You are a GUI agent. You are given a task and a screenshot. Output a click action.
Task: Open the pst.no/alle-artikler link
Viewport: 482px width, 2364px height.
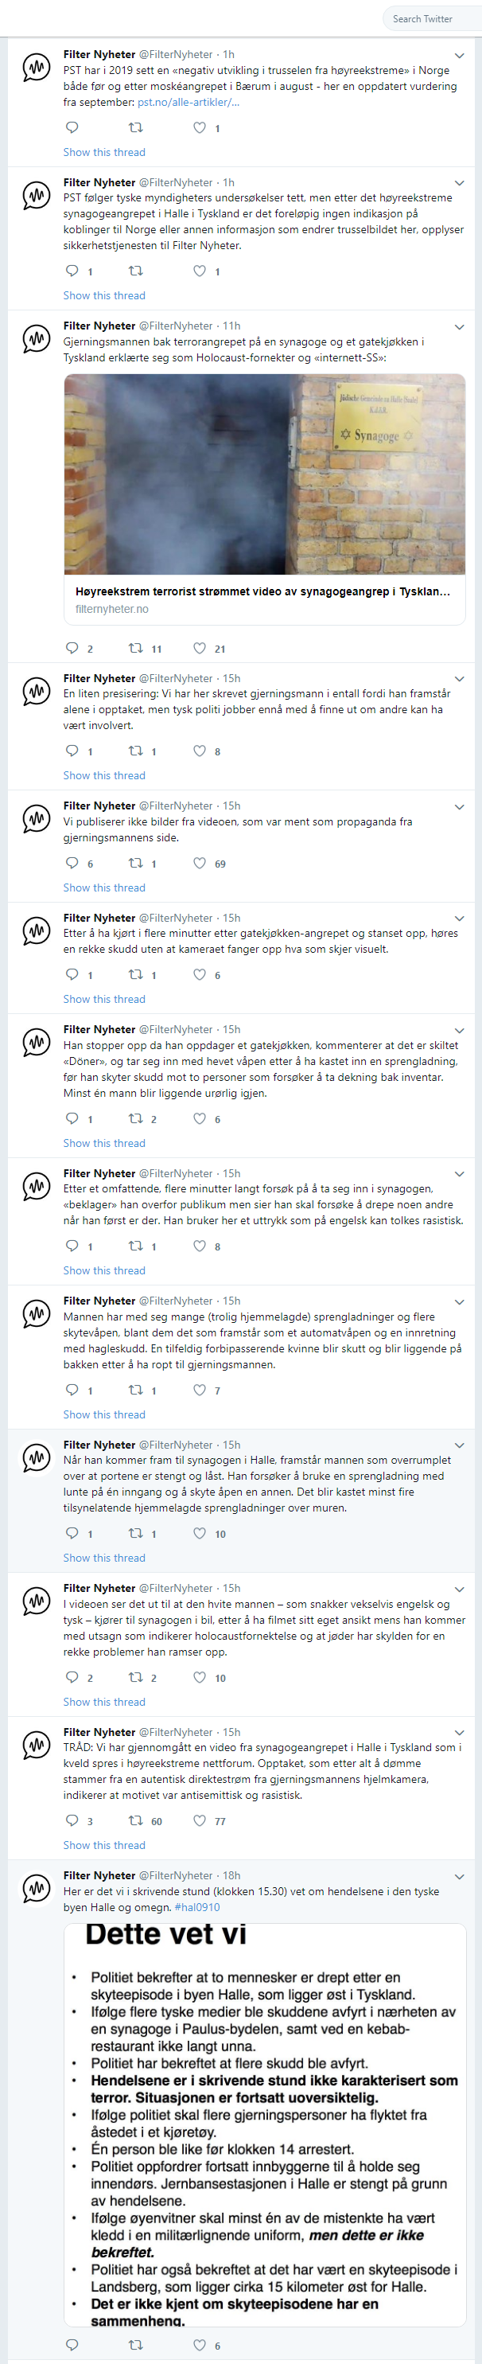(188, 102)
